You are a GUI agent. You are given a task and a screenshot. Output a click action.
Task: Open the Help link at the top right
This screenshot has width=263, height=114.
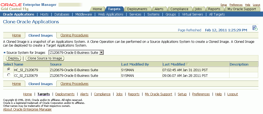pos(247,5)
